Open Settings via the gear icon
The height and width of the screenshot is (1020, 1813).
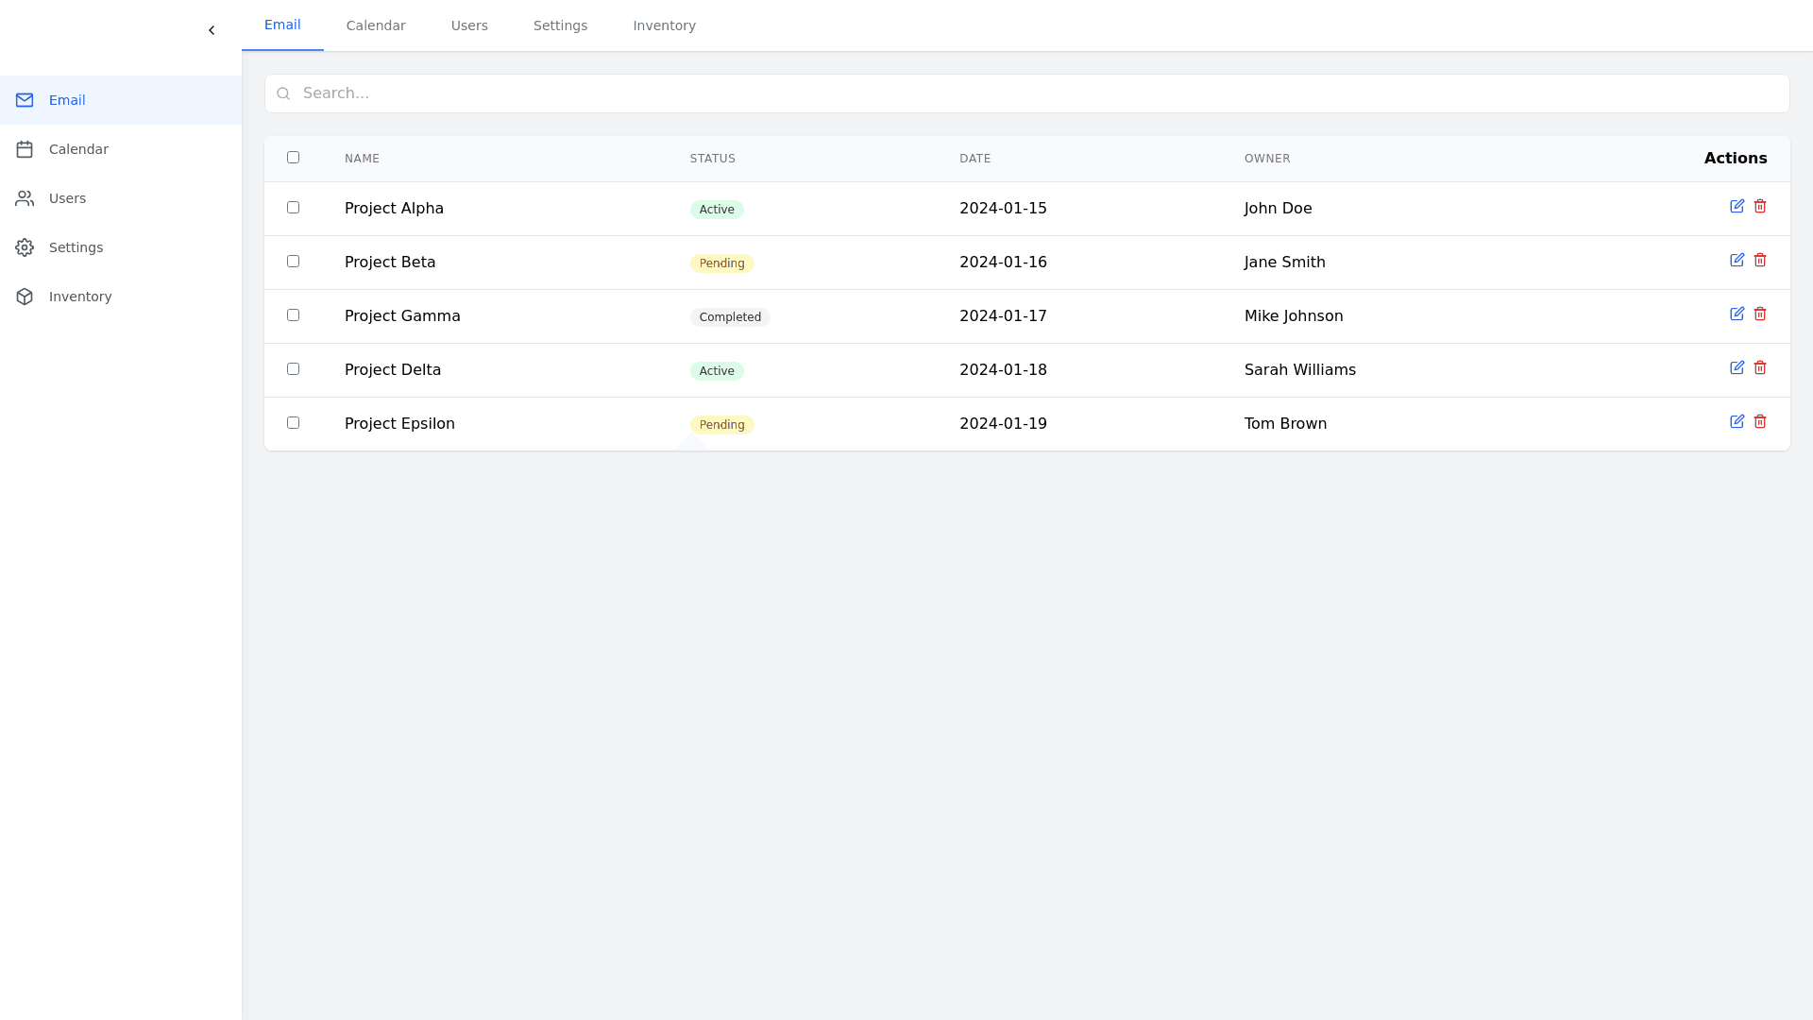click(24, 246)
